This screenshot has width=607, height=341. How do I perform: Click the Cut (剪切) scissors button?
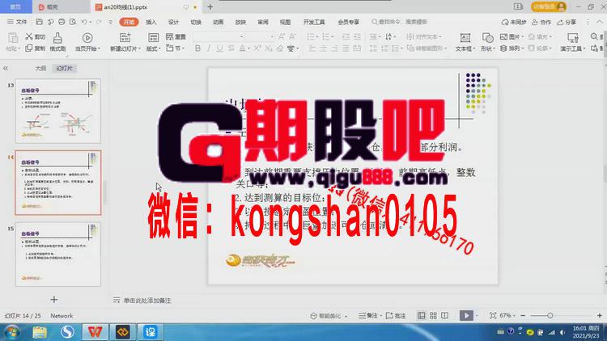tap(35, 36)
